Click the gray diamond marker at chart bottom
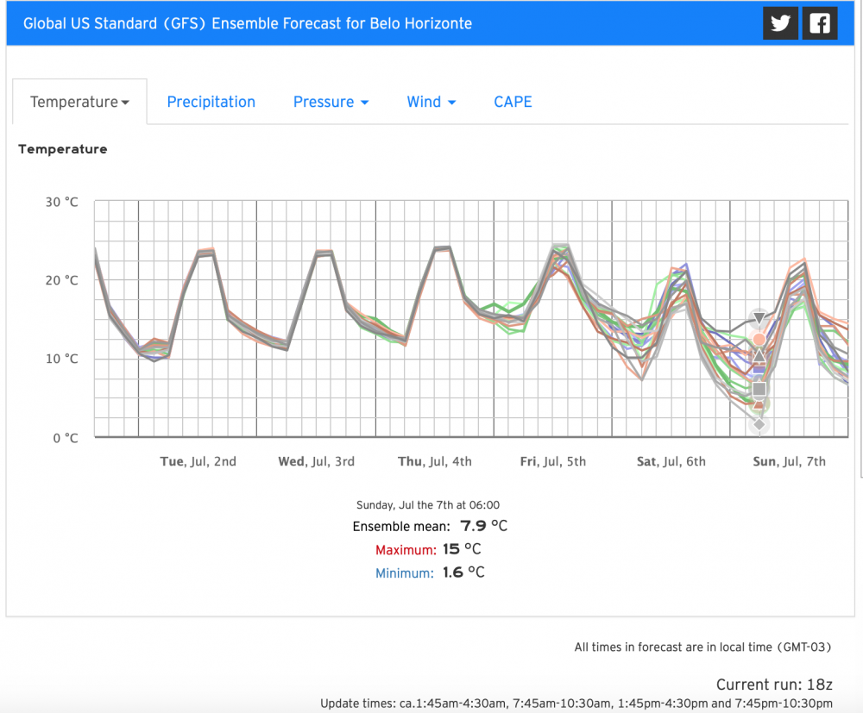The height and width of the screenshot is (713, 863). 759,424
